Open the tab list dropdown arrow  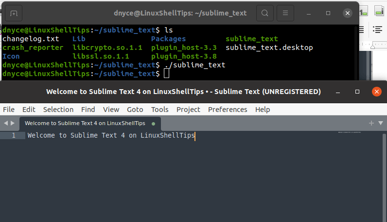[x=381, y=123]
